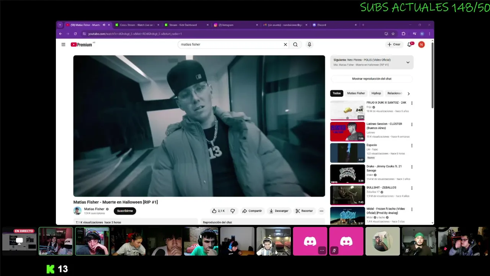Clear the search box with the X icon

point(285,44)
